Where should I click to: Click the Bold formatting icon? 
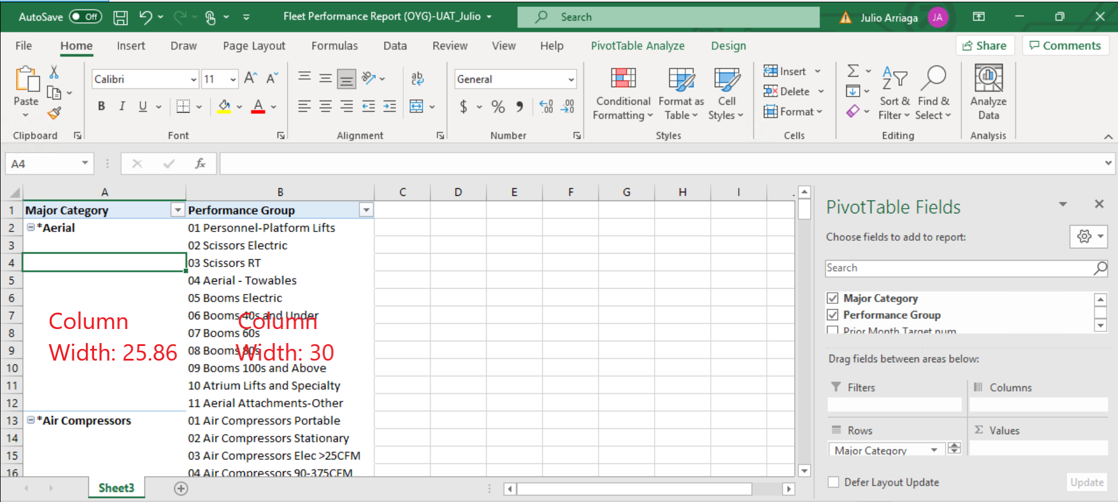[x=102, y=106]
